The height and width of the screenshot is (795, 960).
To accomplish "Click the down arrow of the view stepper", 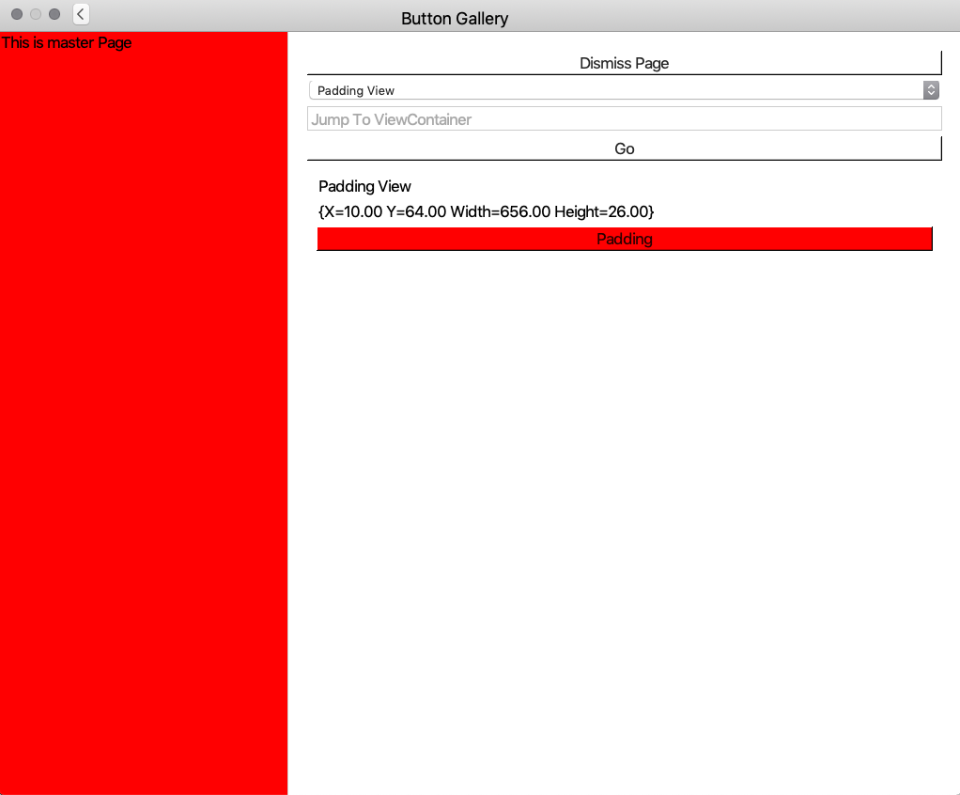I will pyautogui.click(x=930, y=94).
